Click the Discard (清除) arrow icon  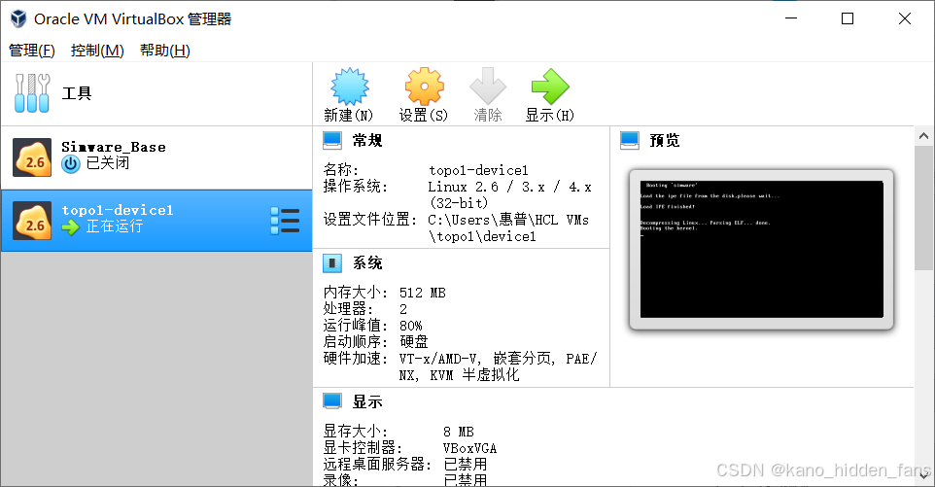[488, 87]
